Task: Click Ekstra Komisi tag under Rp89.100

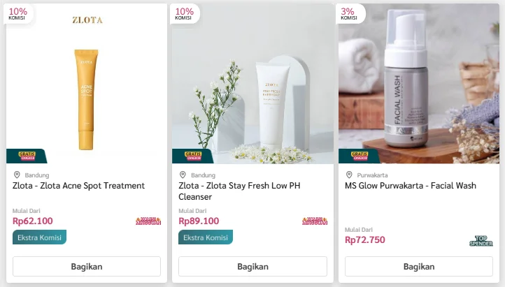Action: click(x=206, y=237)
